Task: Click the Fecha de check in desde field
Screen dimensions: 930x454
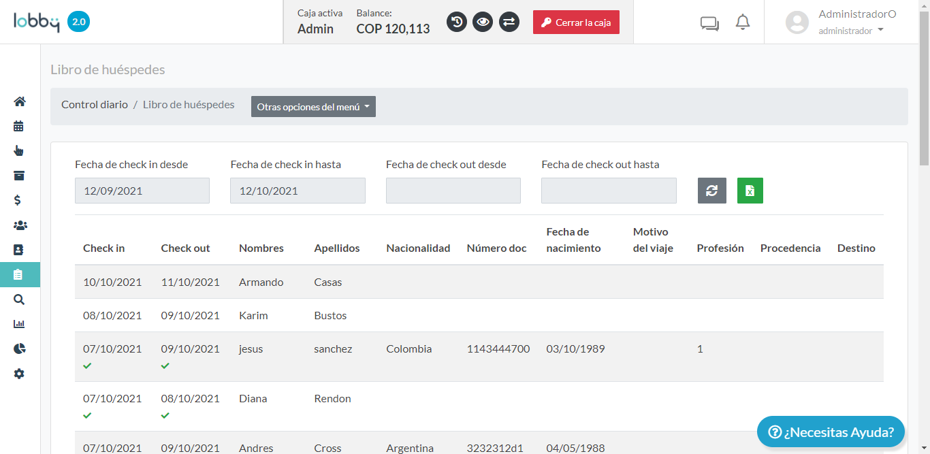Action: [x=142, y=191]
